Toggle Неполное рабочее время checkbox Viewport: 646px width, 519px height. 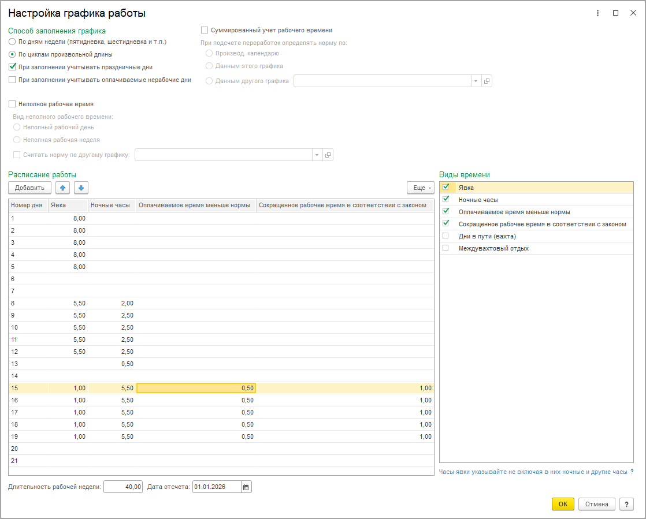pos(13,104)
